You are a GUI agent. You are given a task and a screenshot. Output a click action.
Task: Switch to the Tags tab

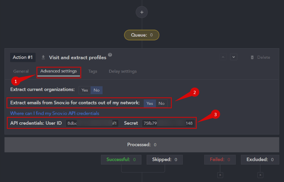(93, 71)
